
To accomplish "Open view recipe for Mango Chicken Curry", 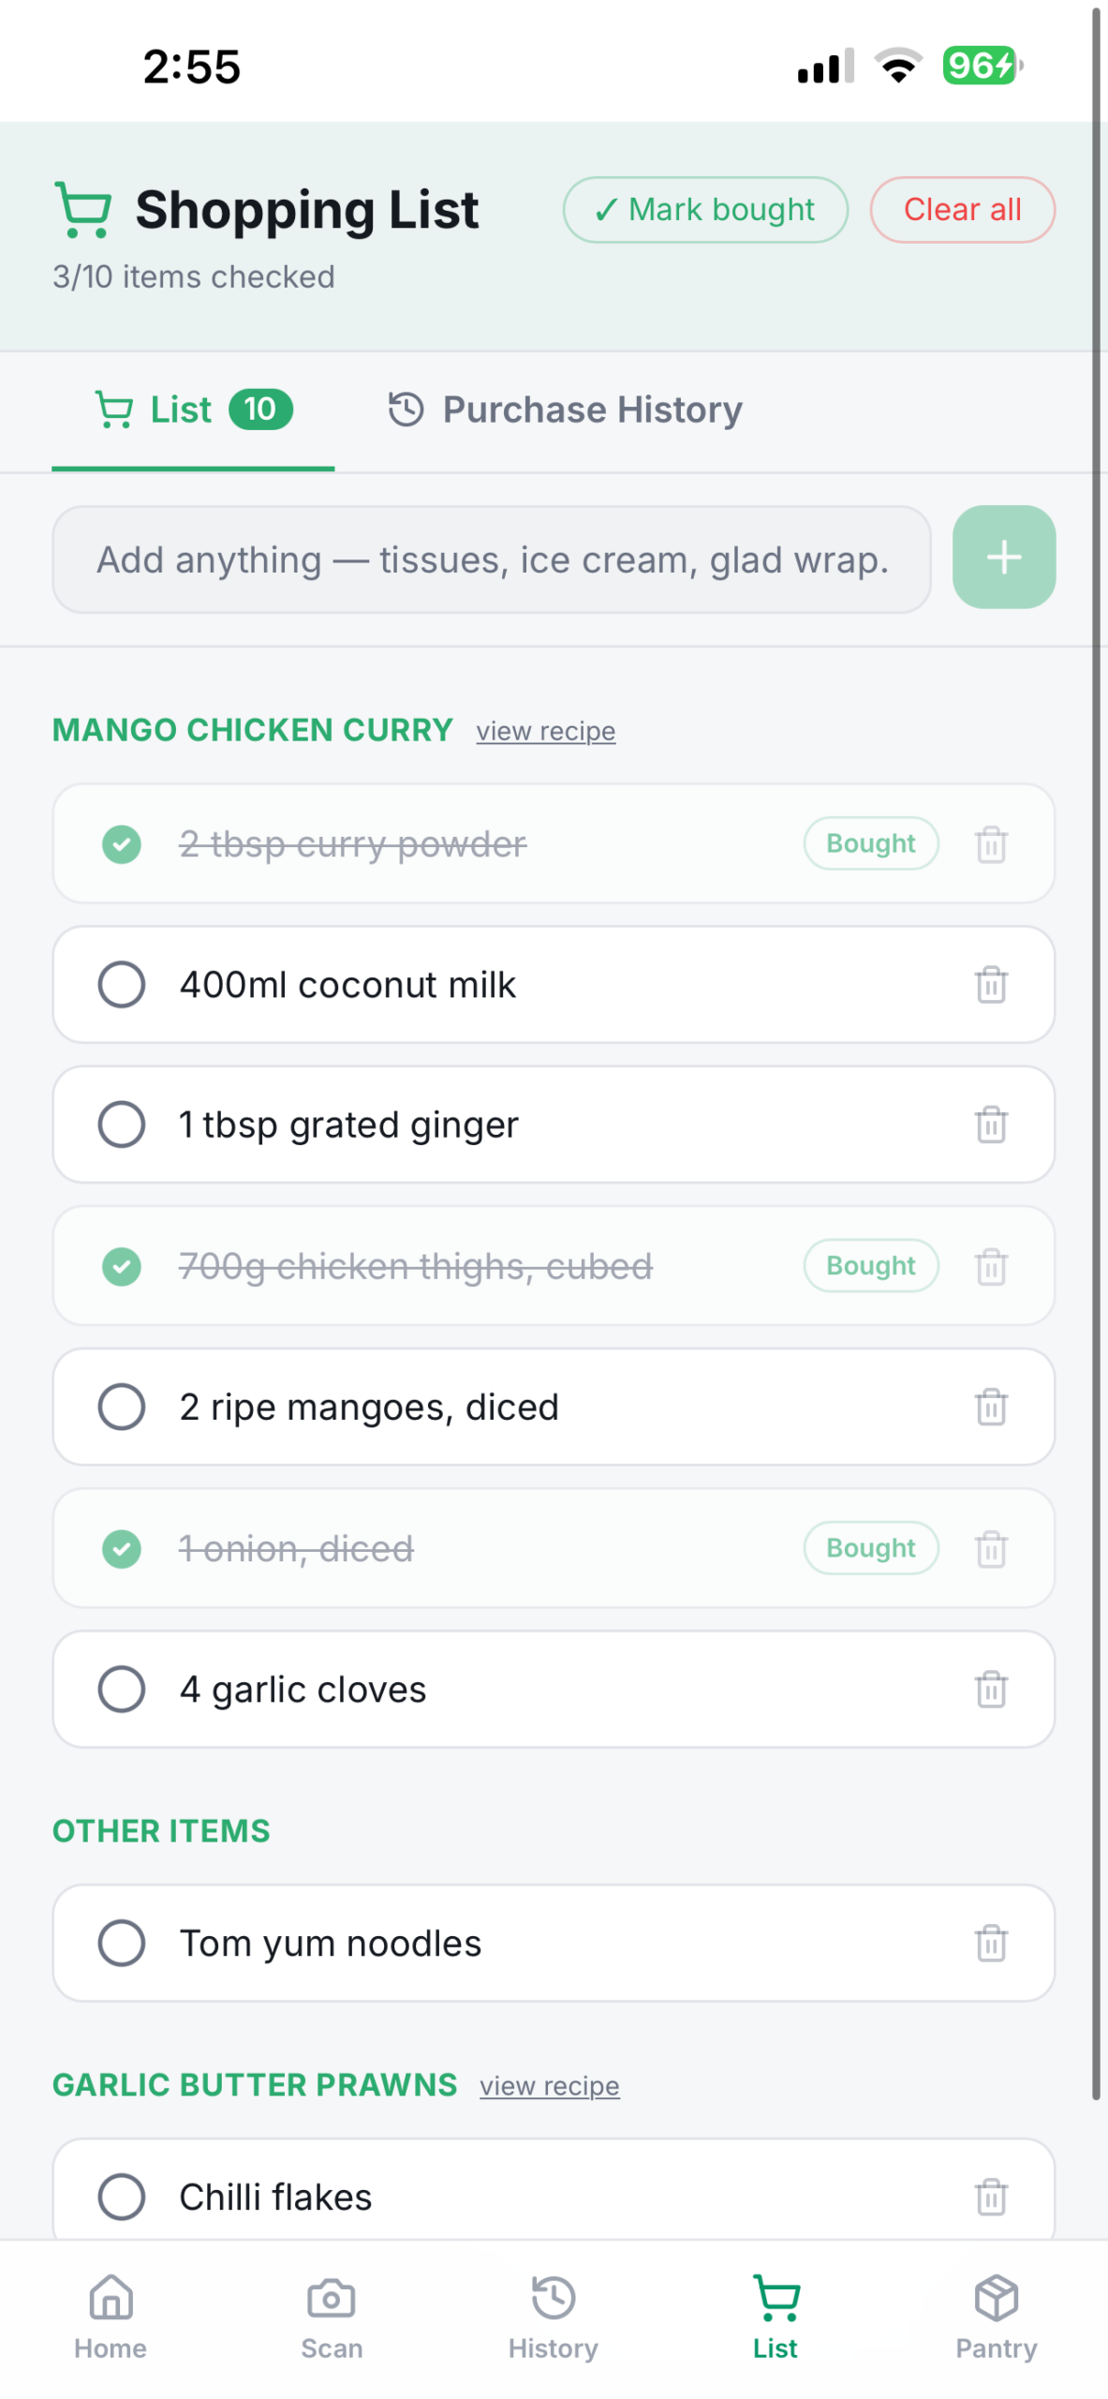I will tap(545, 731).
